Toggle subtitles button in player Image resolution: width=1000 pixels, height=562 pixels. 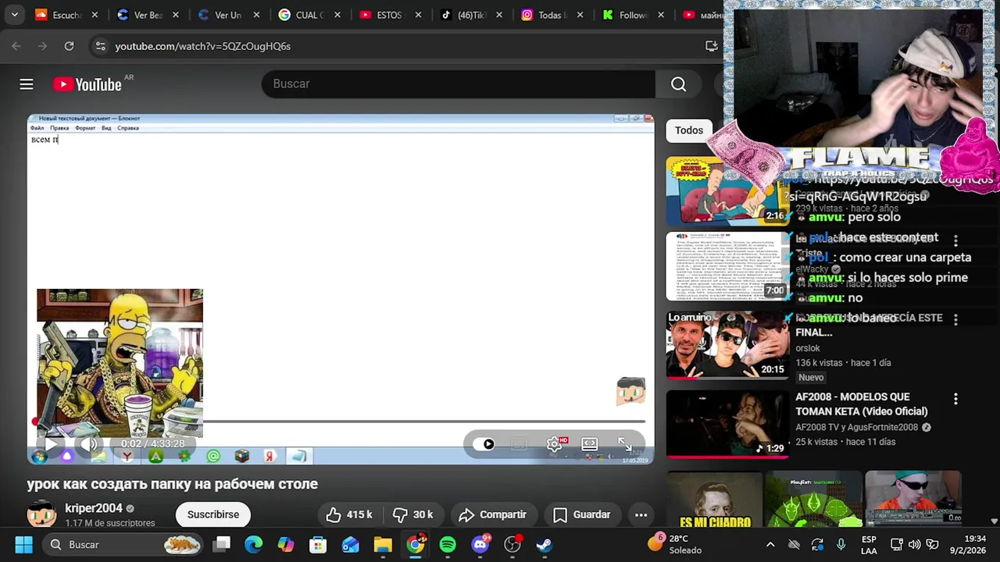520,444
